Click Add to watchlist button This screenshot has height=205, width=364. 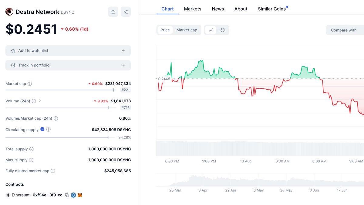[x=68, y=51]
